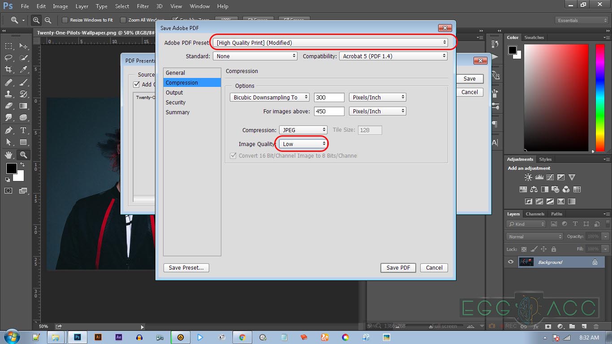Select the Hand tool
The height and width of the screenshot is (344, 612).
9,155
